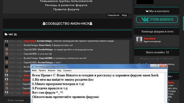Screen dimensions: 184x103
Task: Click bold Сергей2305 mention in 'а поможешь' message
Action: pos(46,58)
